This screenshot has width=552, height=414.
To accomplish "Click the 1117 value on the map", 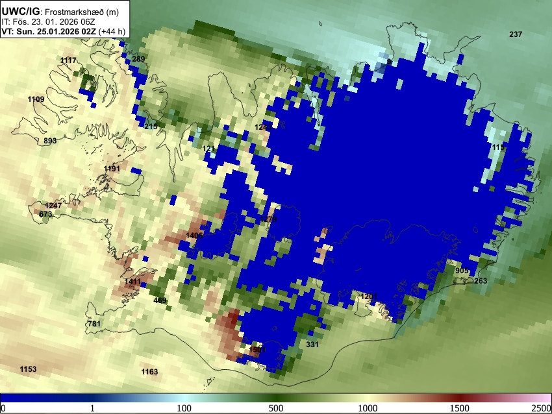I will coord(68,60).
